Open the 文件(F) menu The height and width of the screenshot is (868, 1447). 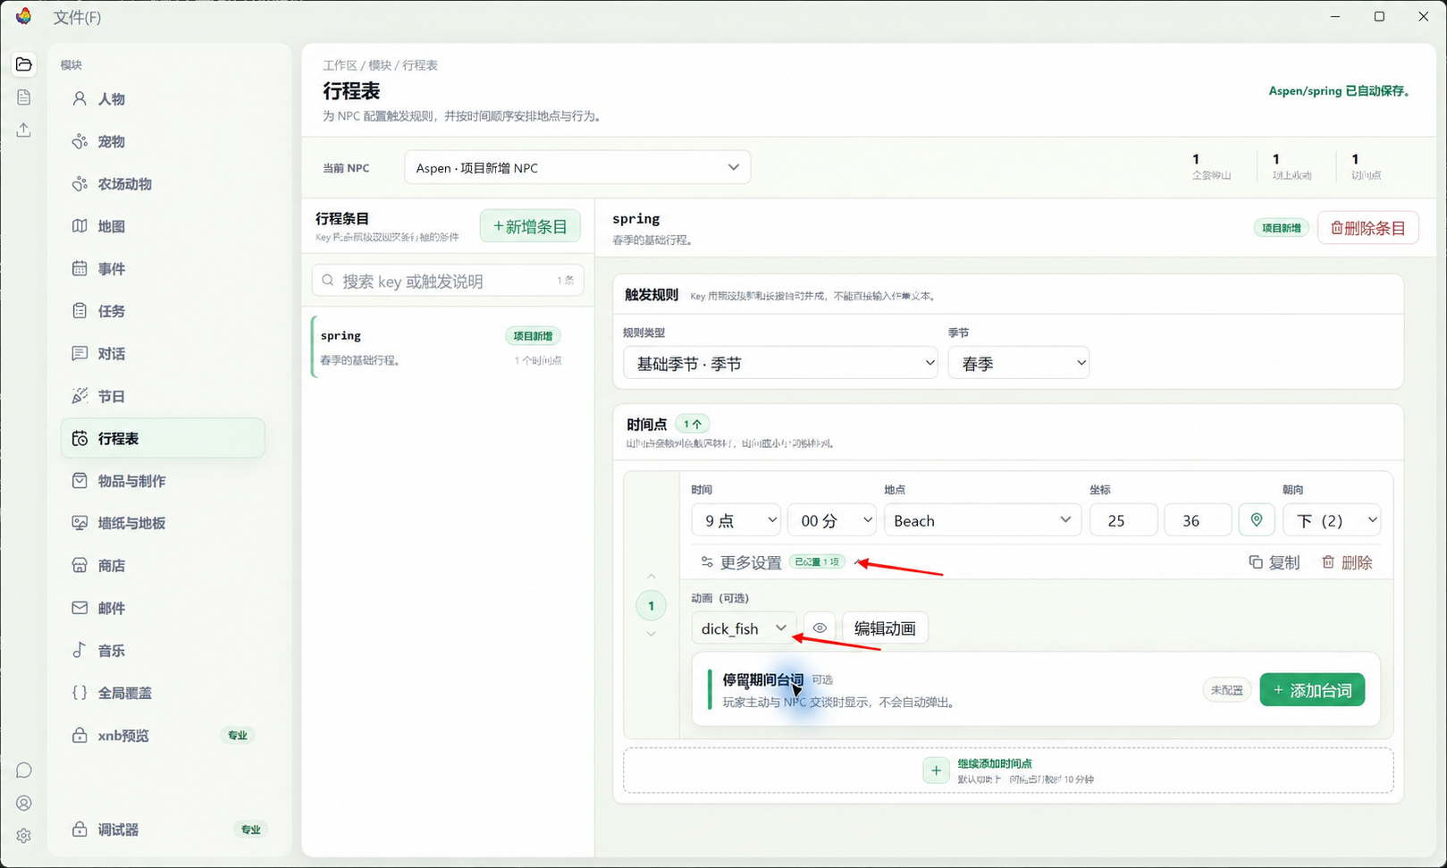[x=77, y=17]
